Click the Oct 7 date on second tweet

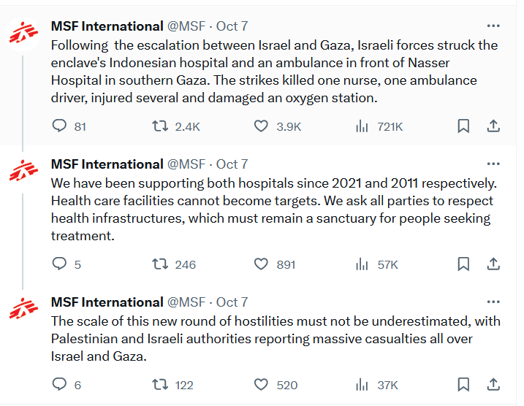click(x=232, y=164)
